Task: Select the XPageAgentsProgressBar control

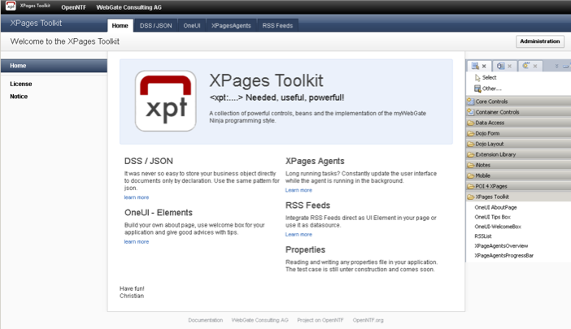Action: pos(503,256)
